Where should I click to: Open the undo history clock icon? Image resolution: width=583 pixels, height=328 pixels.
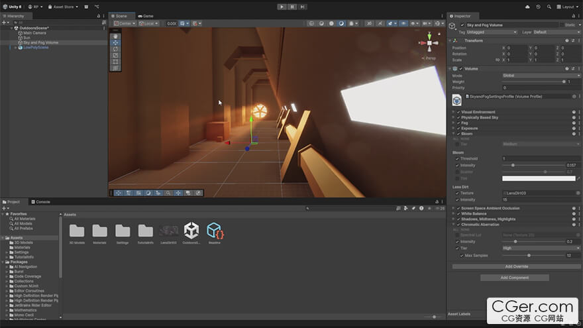pyautogui.click(x=538, y=7)
